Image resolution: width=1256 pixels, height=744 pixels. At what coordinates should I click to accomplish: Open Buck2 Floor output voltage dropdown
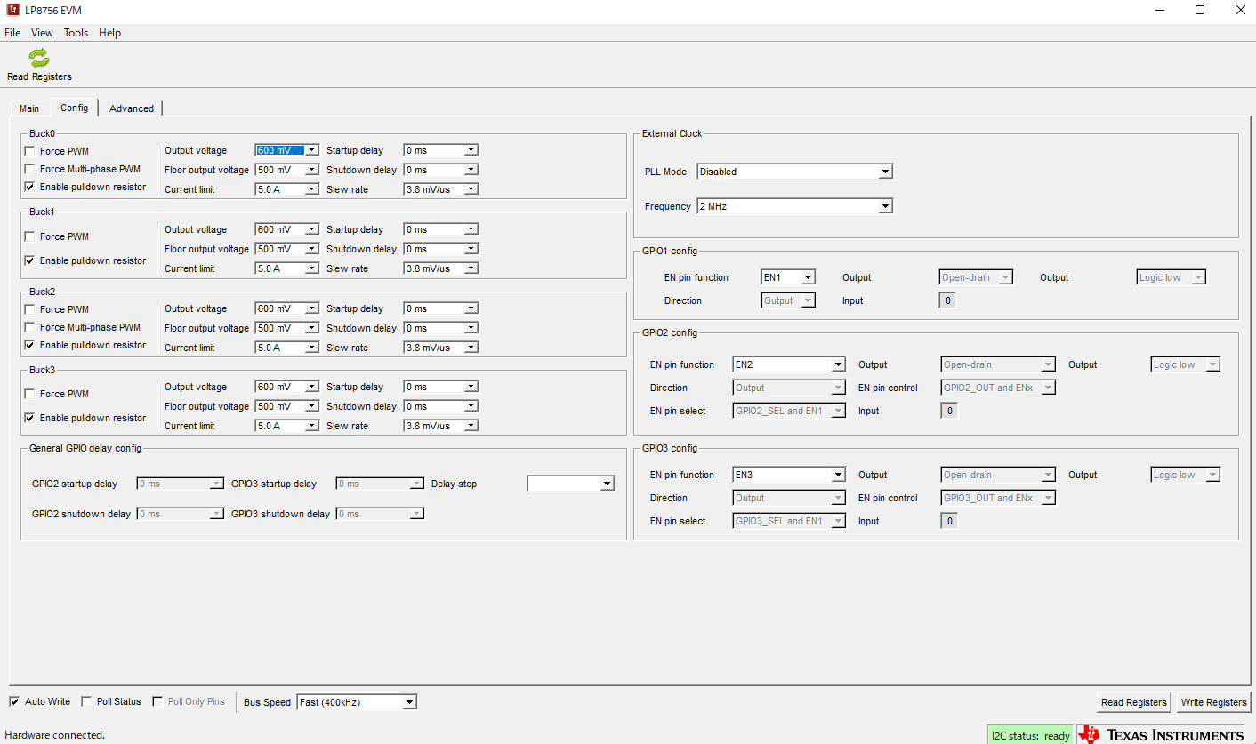coord(286,328)
